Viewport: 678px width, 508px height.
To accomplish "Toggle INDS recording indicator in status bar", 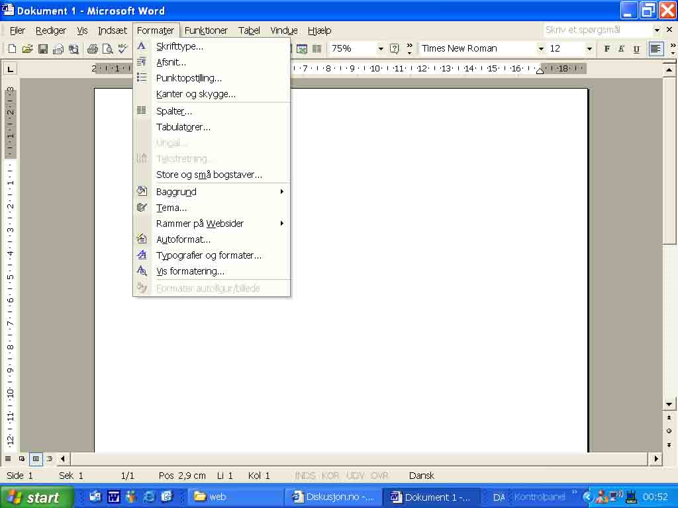I will [305, 476].
